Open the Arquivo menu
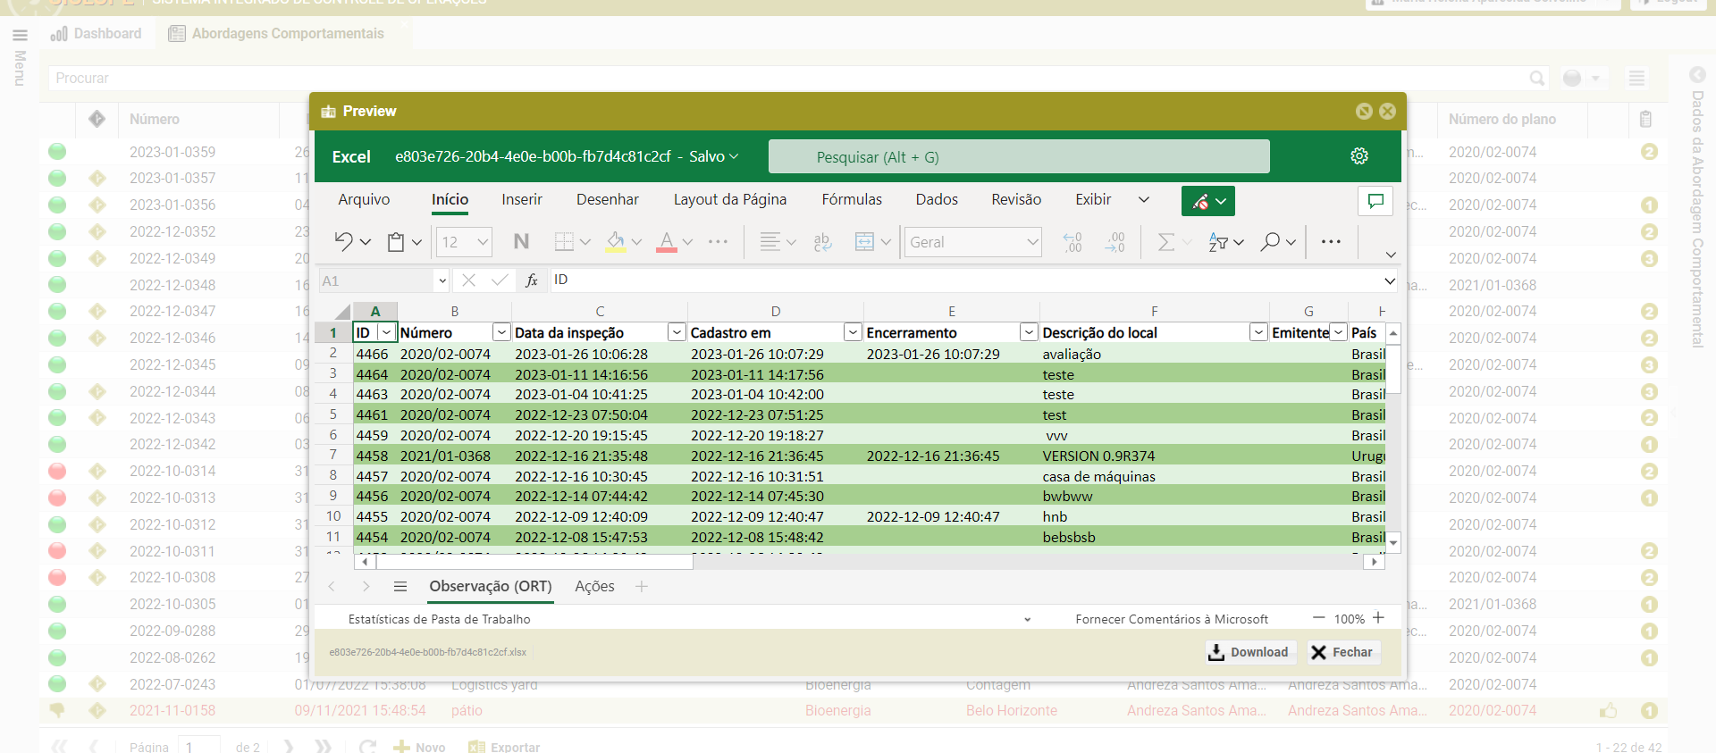Viewport: 1716px width, 753px height. (x=364, y=199)
